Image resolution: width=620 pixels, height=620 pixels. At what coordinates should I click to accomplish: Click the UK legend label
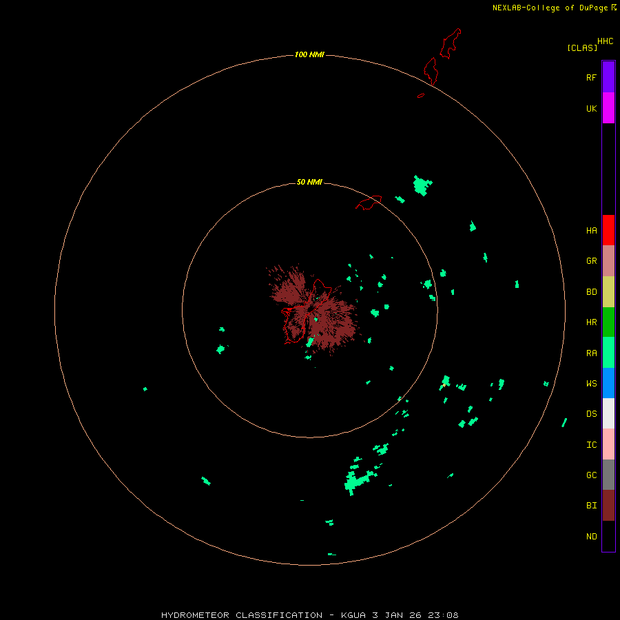tap(591, 108)
